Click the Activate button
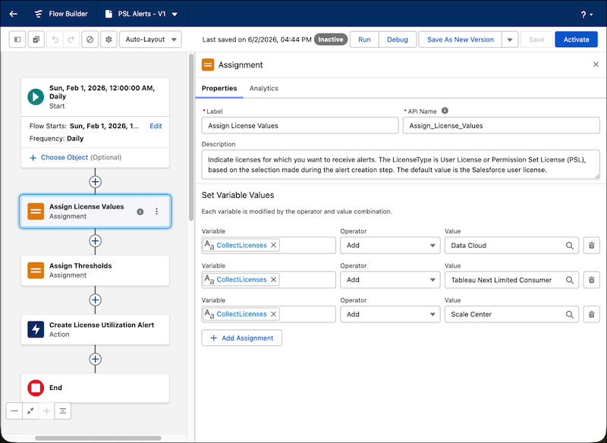Viewport: 607px width, 443px height. click(x=576, y=39)
